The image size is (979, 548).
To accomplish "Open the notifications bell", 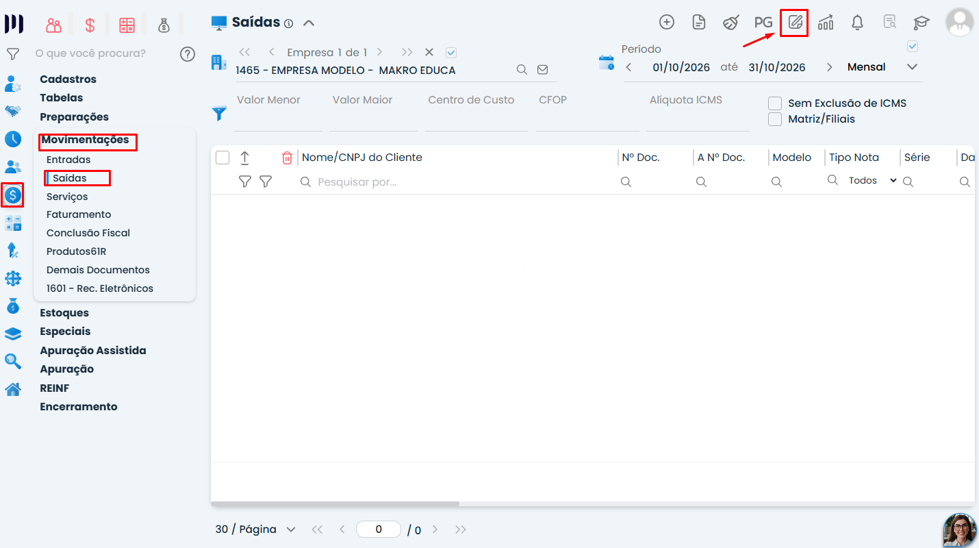I will coord(857,22).
